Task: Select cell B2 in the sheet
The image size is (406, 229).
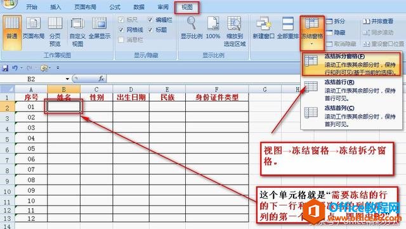Action: (x=63, y=107)
